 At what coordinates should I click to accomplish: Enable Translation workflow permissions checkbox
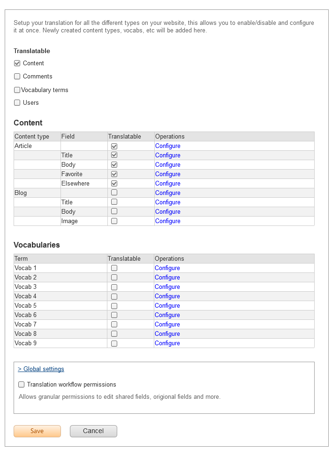pyautogui.click(x=22, y=385)
